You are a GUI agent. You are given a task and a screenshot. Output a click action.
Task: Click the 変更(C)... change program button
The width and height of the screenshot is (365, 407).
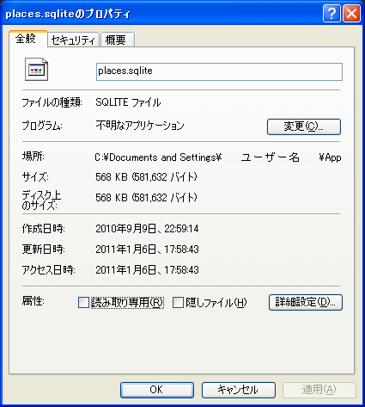pos(304,126)
